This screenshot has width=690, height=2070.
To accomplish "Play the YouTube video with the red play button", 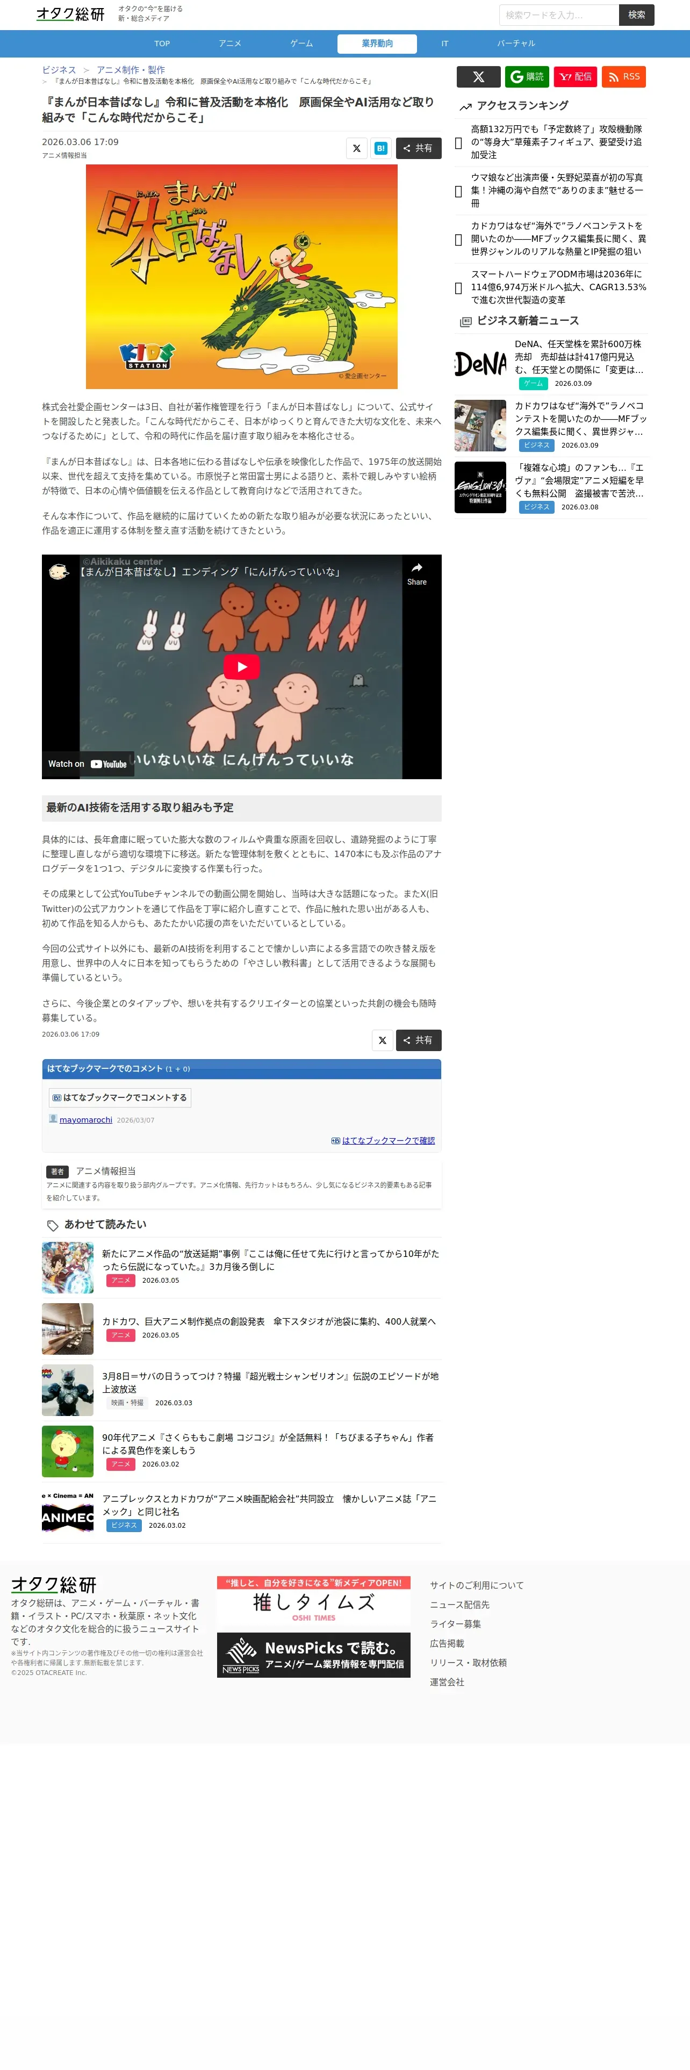I will (x=242, y=666).
